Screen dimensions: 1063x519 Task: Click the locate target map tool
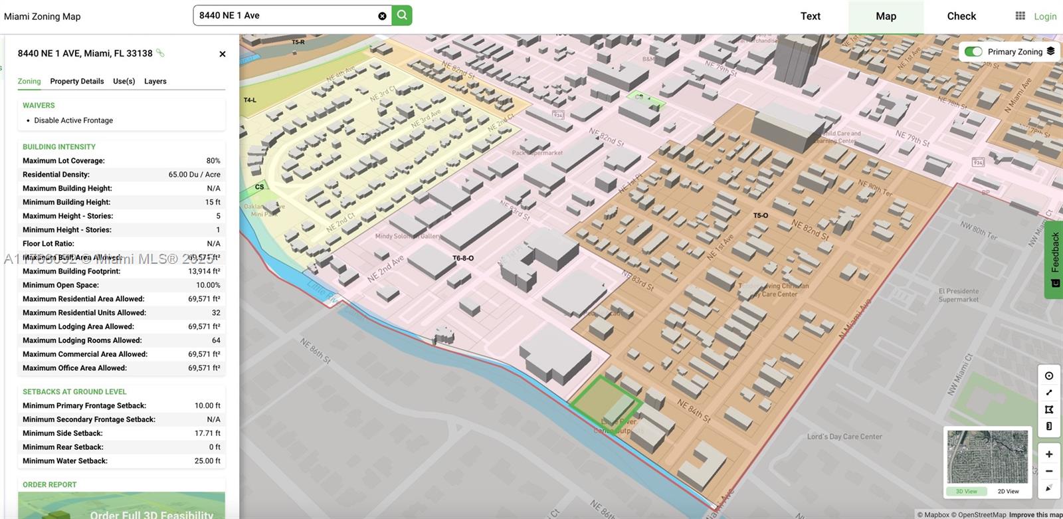(1049, 375)
